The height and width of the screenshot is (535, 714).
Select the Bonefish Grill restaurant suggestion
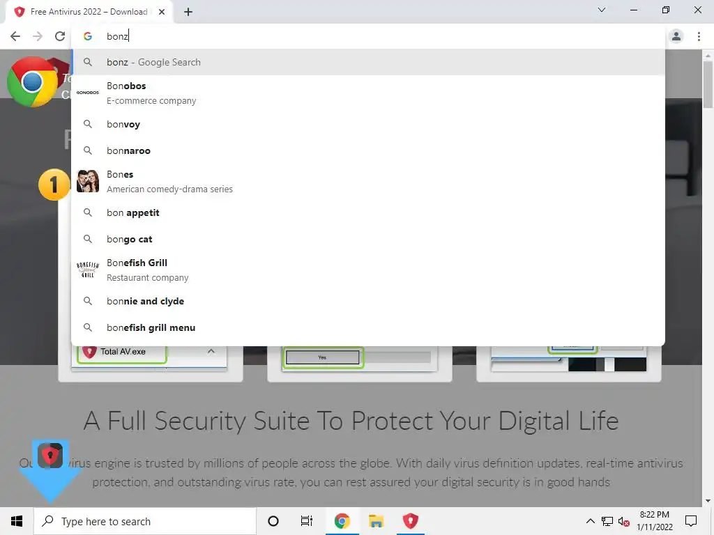coord(368,270)
